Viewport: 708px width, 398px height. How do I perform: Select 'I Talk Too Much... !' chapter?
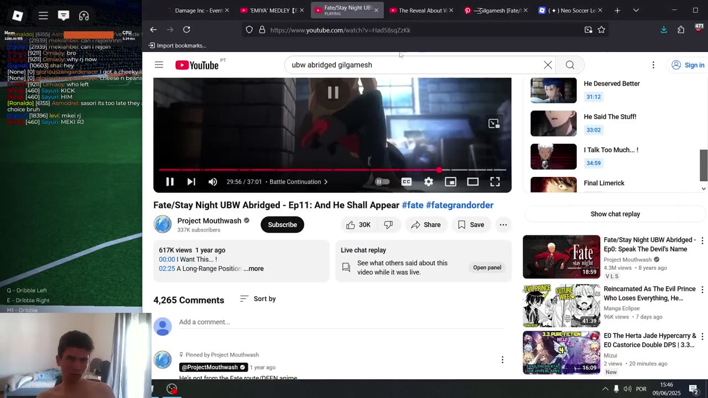coord(612,156)
